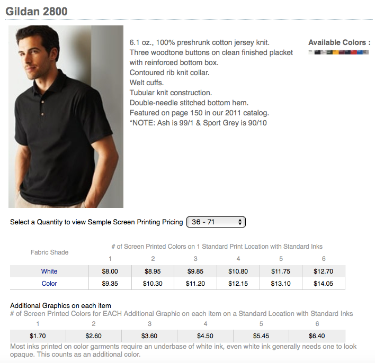Select the $11.20 Color three-color price
The image size is (375, 363).
pyautogui.click(x=195, y=284)
